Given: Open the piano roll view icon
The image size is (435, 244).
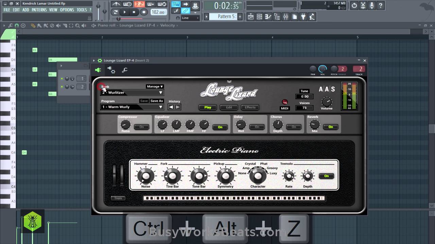Looking at the screenshot, I should coord(268,17).
